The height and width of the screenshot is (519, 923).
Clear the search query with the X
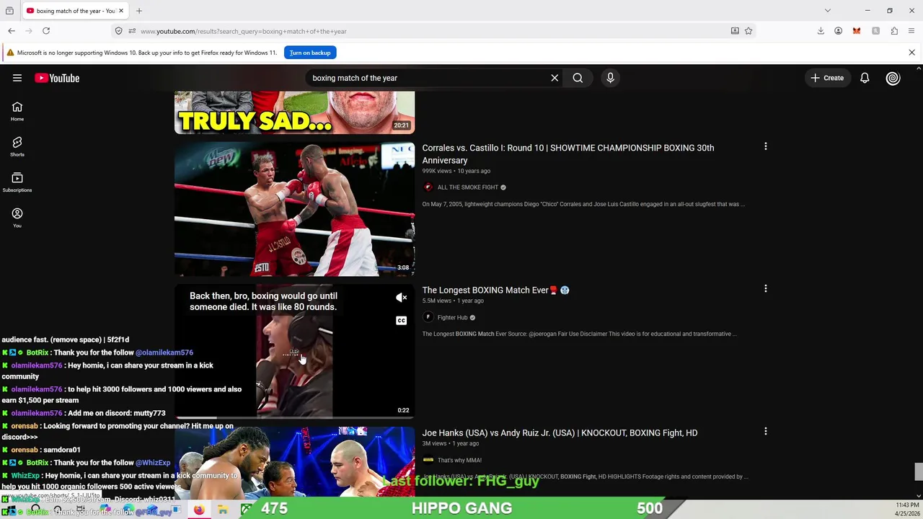555,78
